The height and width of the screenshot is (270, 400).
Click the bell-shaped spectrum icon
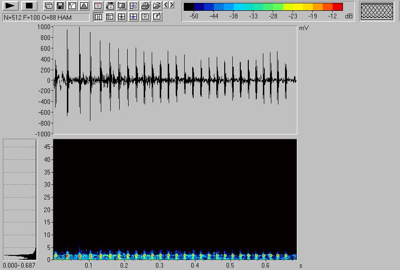[x=83, y=6]
